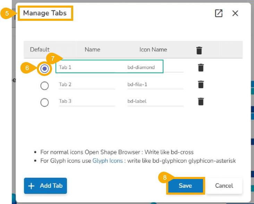The image size is (254, 204).
Task: Click the delete-all trash icon in header
Action: pos(199,50)
